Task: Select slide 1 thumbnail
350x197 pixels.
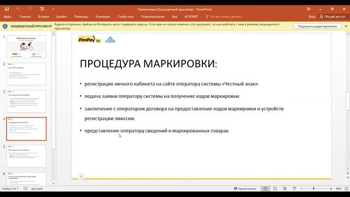Action: pos(26,47)
